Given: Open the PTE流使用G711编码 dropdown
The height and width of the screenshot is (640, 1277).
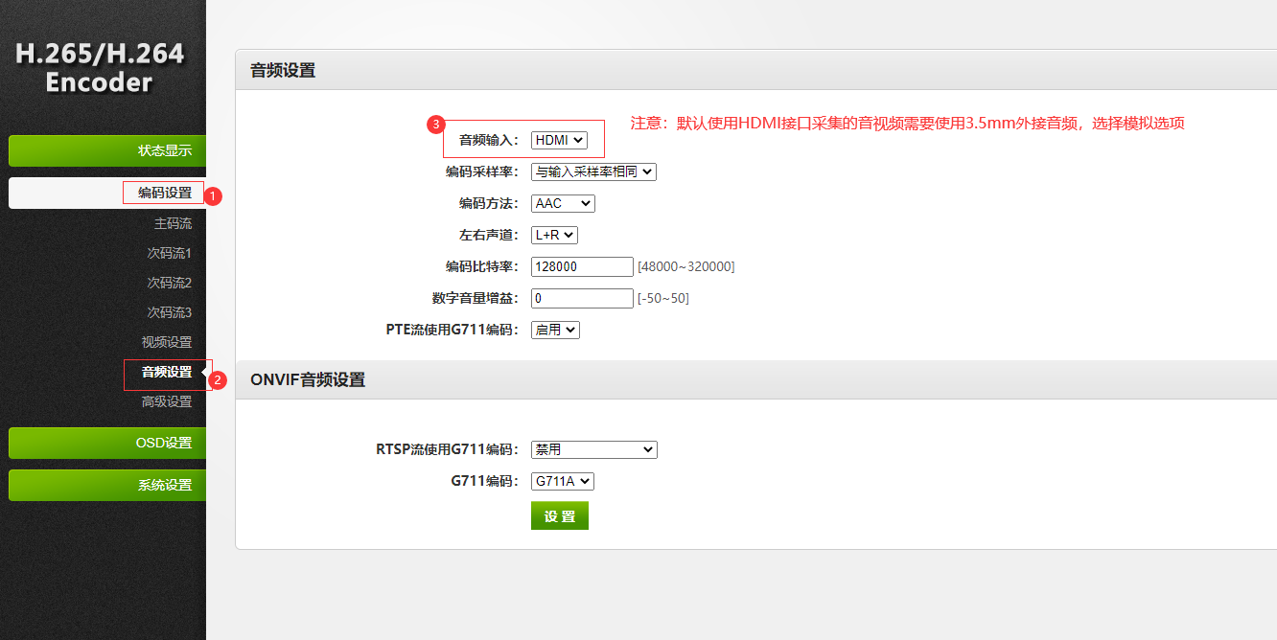Looking at the screenshot, I should pyautogui.click(x=554, y=329).
